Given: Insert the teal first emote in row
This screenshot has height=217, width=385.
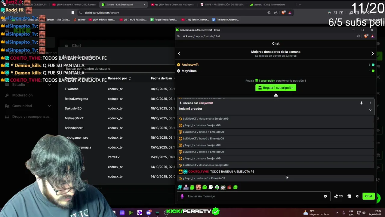Looking at the screenshot, I should 180,187.
